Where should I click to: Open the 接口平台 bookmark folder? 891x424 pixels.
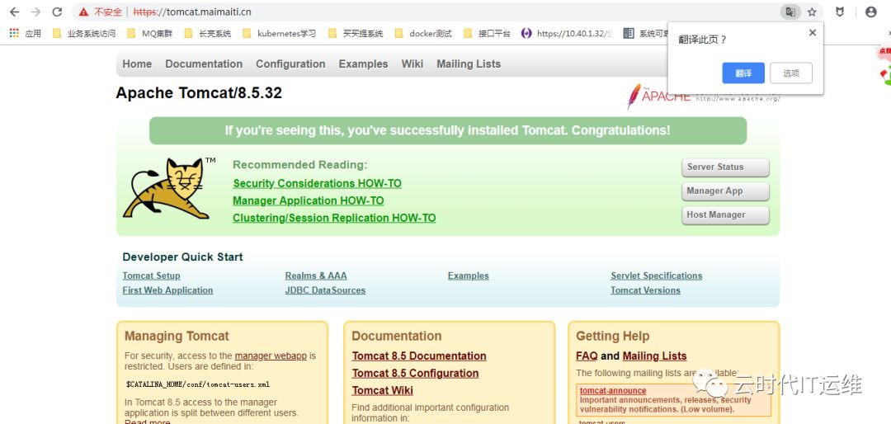(x=487, y=34)
